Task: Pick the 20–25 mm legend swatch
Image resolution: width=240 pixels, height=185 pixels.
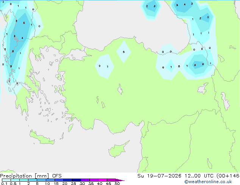Action: (68, 180)
